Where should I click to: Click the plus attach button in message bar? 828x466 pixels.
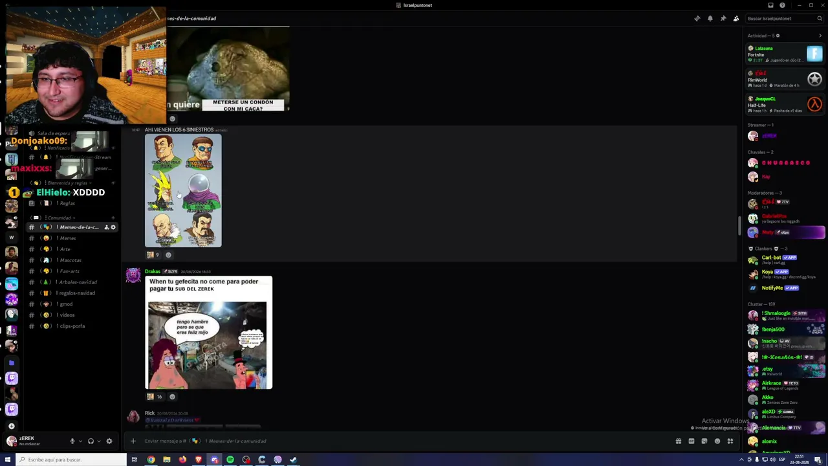pos(133,441)
